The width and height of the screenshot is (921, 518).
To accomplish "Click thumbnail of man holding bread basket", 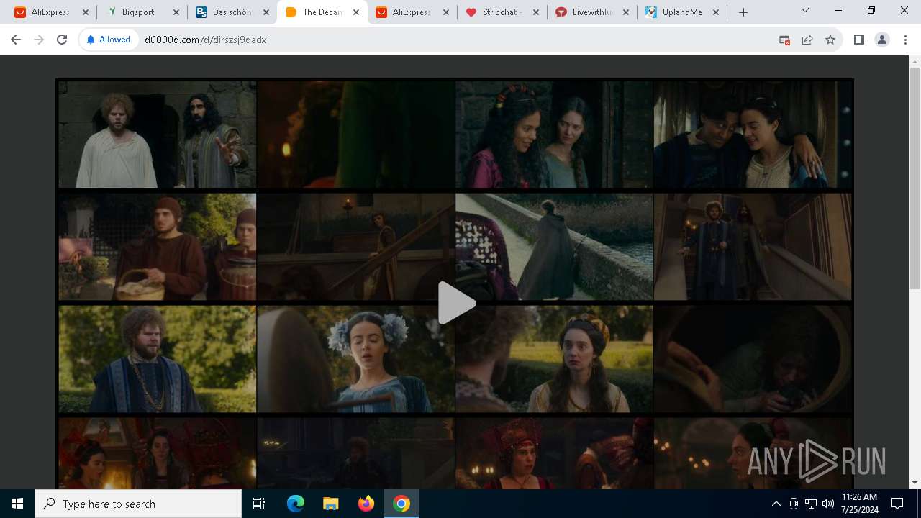I will [158, 247].
